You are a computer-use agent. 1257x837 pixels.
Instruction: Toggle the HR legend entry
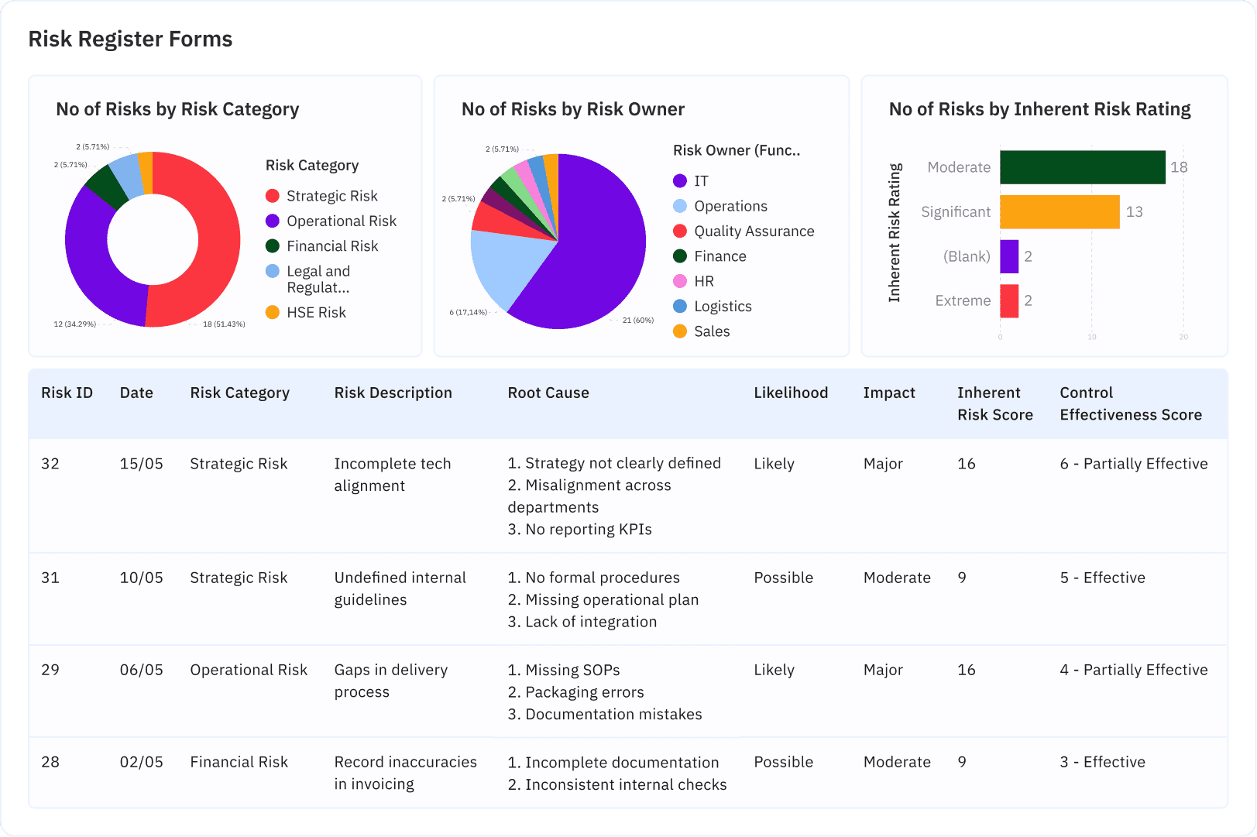pos(682,280)
